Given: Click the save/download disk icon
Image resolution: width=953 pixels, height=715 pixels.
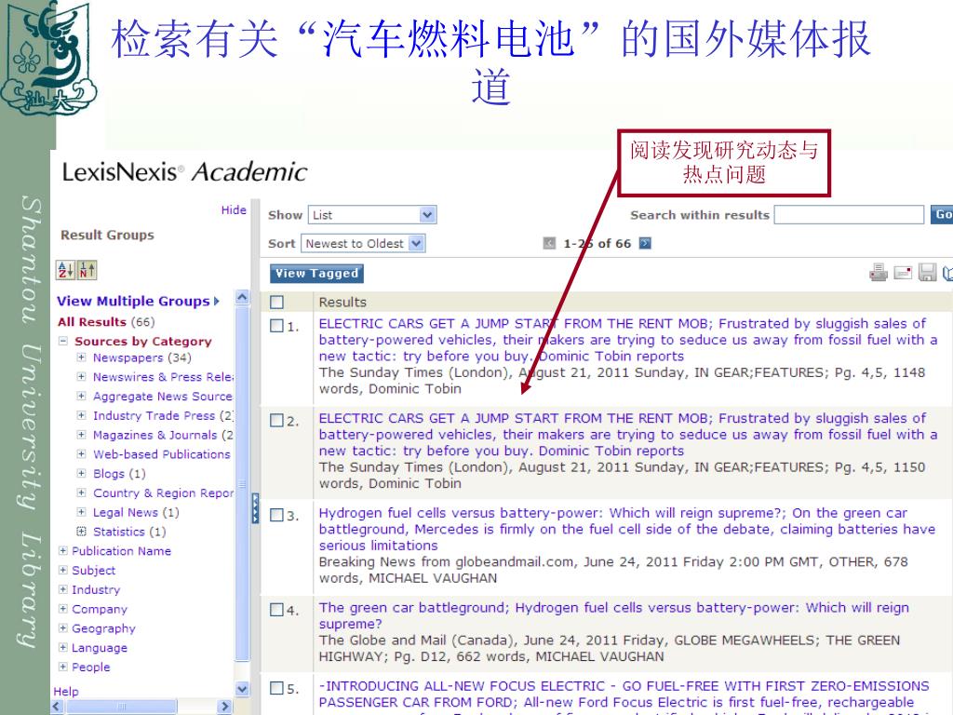Looking at the screenshot, I should (927, 273).
